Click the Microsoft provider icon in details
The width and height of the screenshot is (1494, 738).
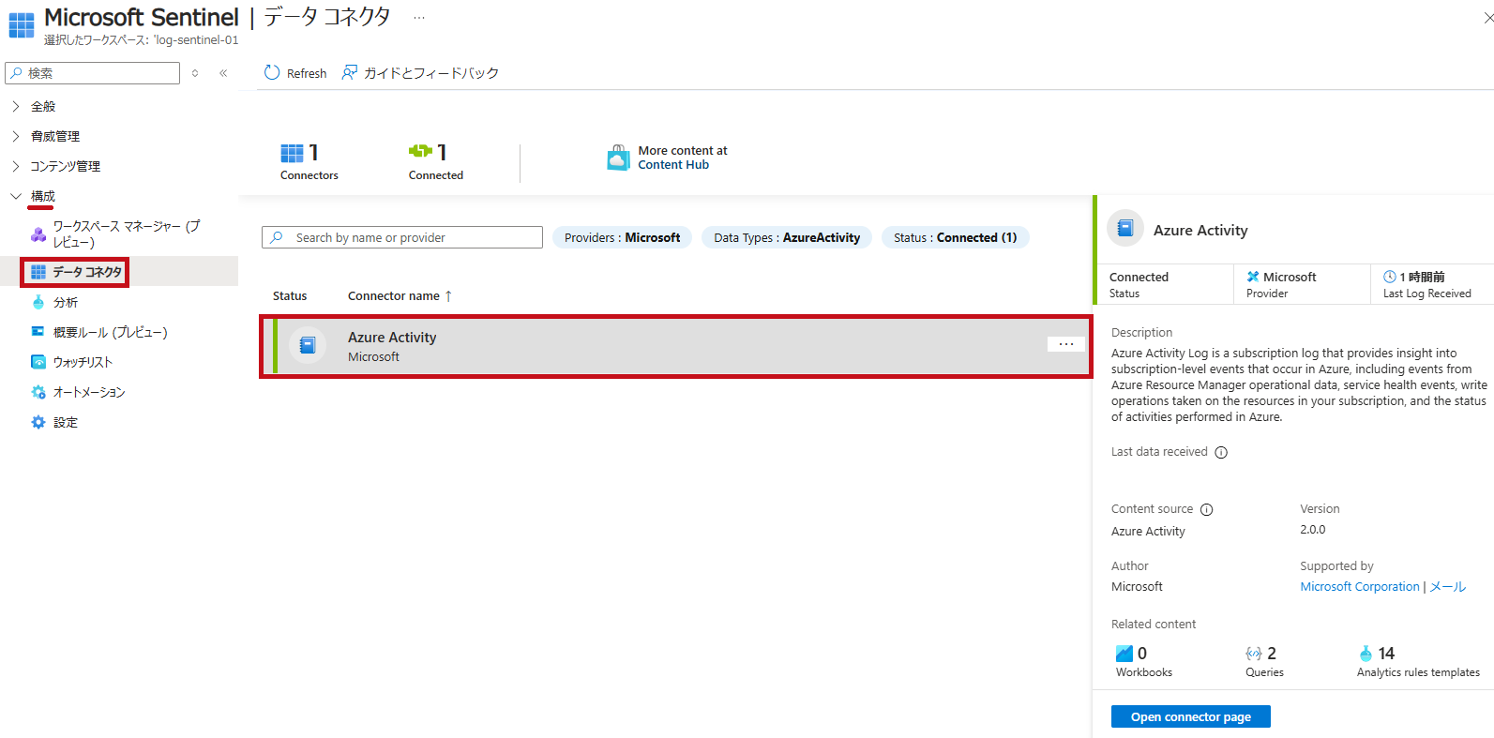(1253, 277)
